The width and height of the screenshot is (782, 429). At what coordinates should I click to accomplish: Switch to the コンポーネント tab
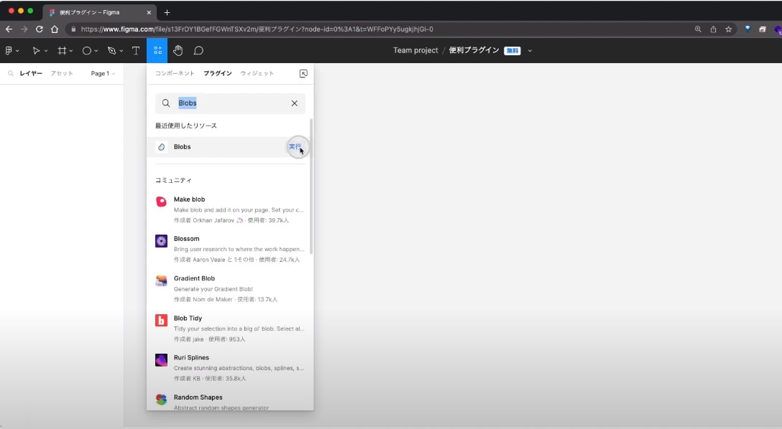click(175, 73)
